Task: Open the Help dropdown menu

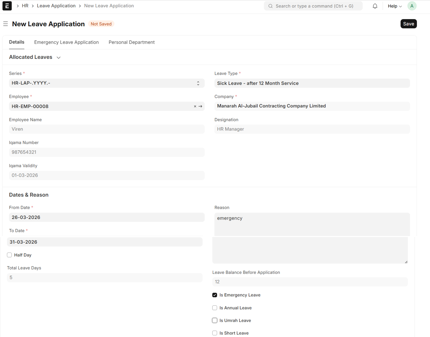Action: coord(394,6)
